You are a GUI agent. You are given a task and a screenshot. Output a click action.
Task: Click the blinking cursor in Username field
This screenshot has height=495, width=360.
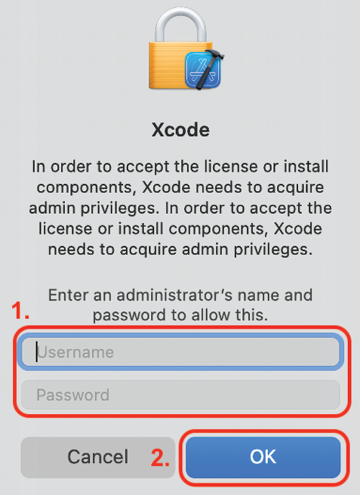pos(37,351)
